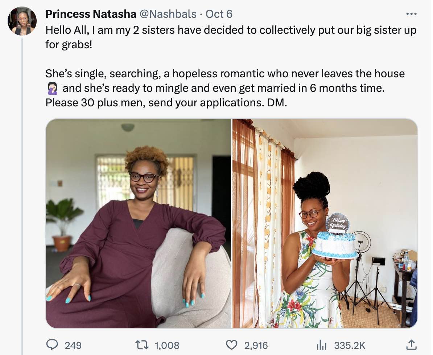Open the birthday cake photo

pos(325,224)
